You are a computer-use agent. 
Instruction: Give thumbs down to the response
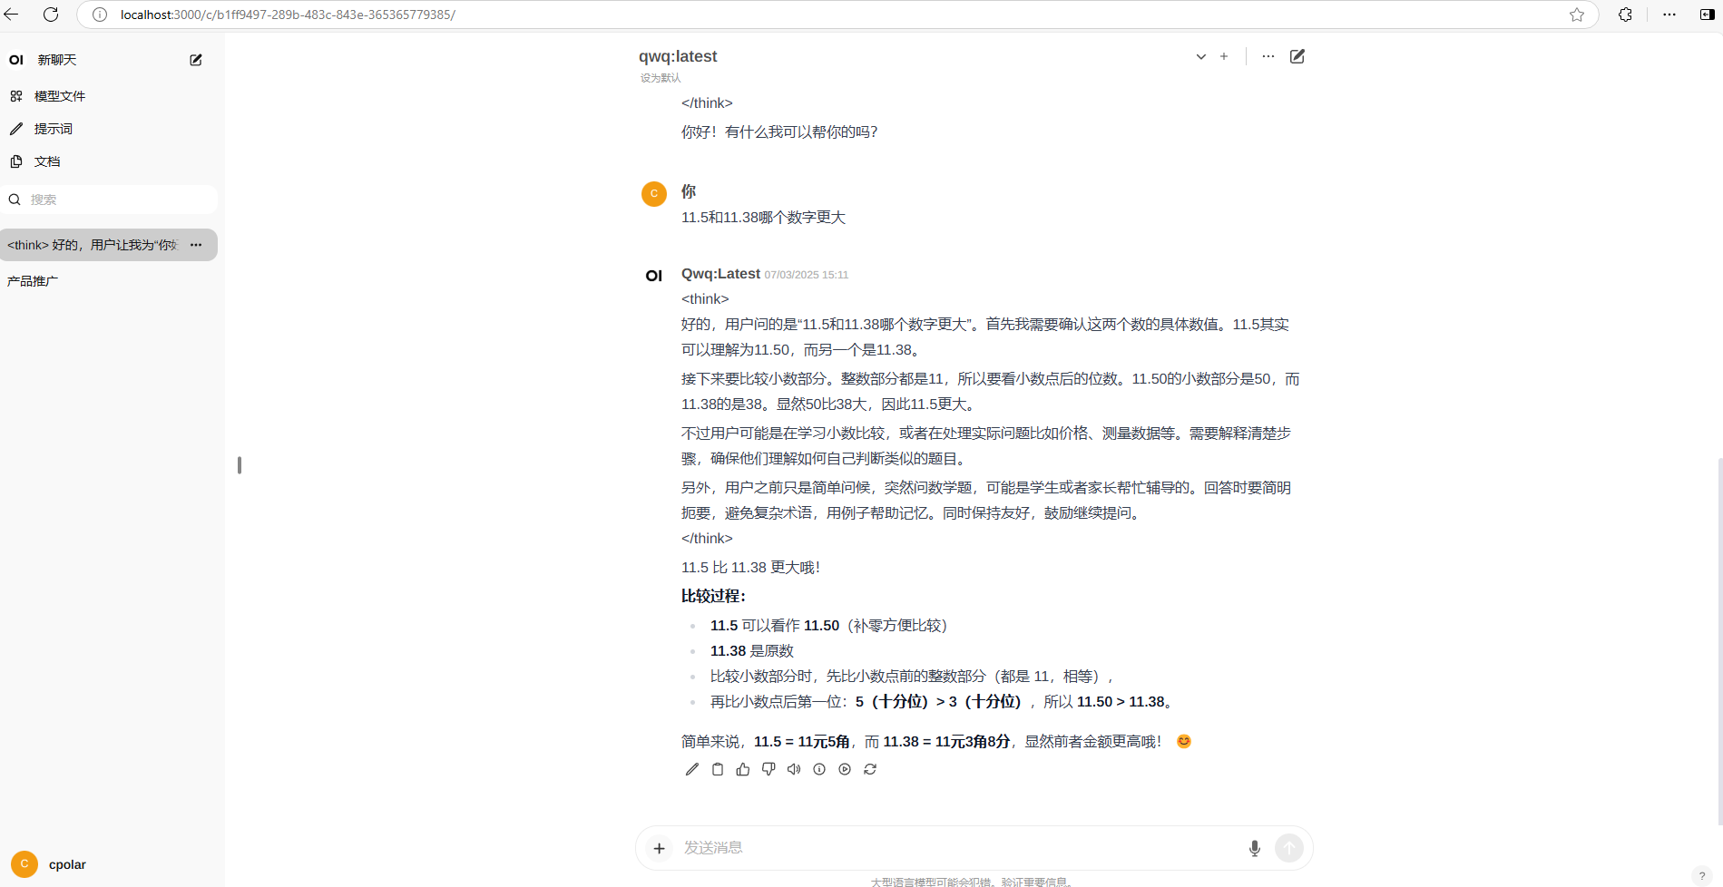tap(768, 769)
